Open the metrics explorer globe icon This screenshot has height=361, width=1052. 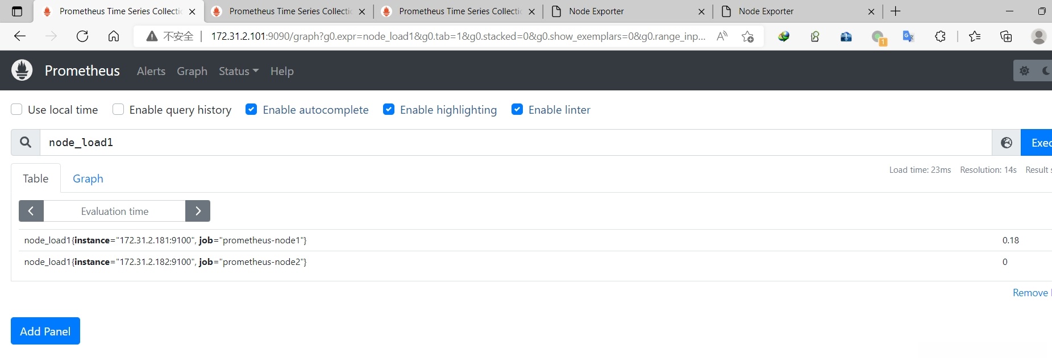(1006, 143)
